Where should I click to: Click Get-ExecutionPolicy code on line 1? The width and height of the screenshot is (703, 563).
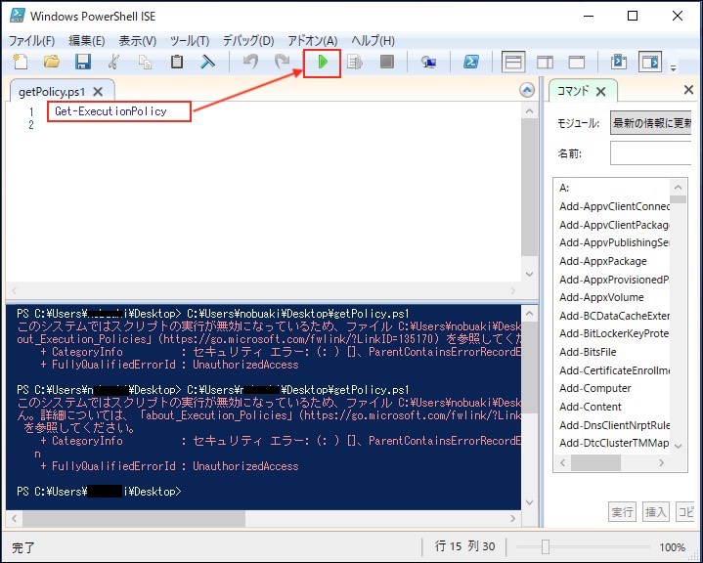coord(110,111)
